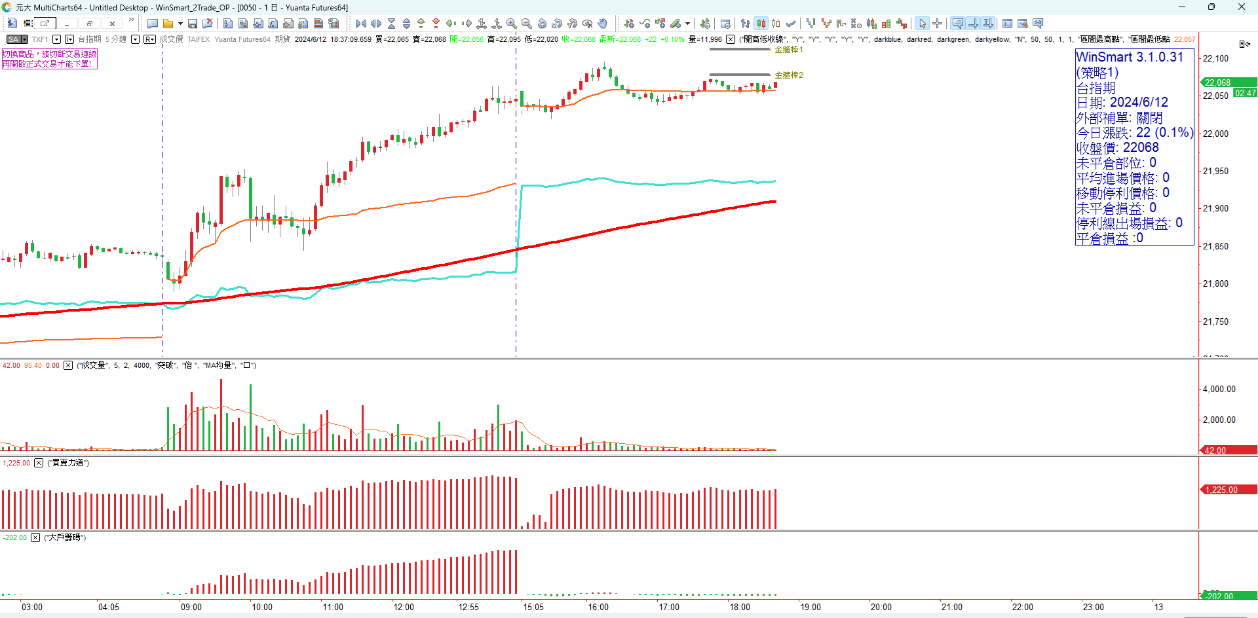Select the bar chart type icon
Viewport: 1258px width, 618px height.
(x=745, y=24)
